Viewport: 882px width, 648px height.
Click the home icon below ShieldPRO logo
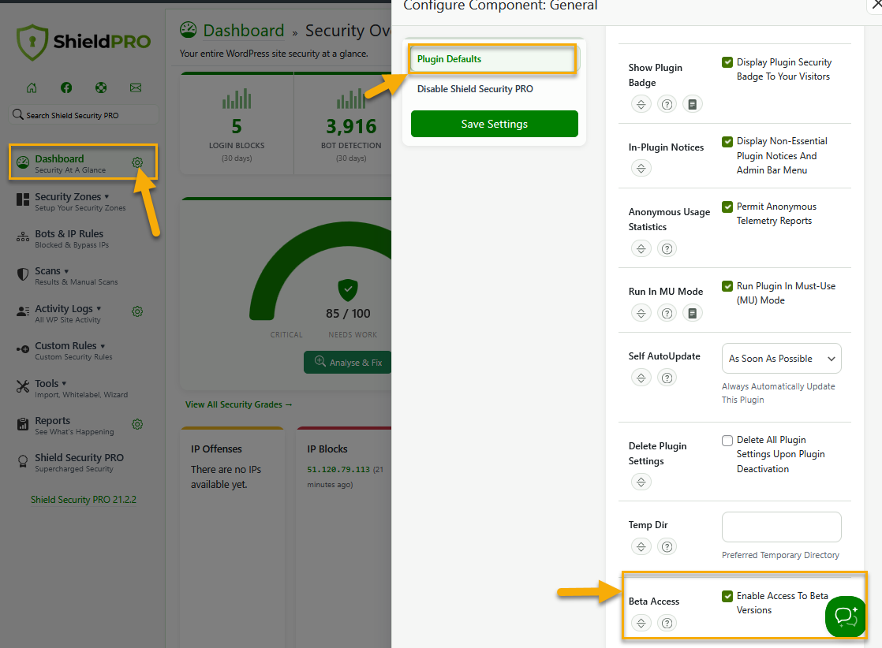[32, 88]
